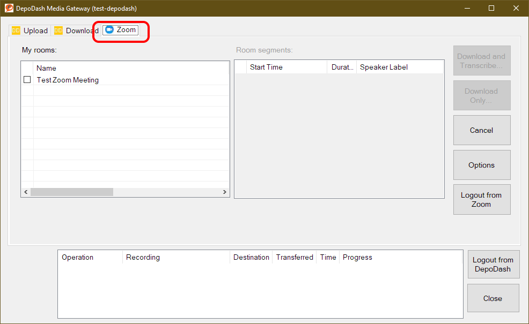Check the Test Zoom Meeting checkbox
The image size is (529, 324).
(x=27, y=79)
